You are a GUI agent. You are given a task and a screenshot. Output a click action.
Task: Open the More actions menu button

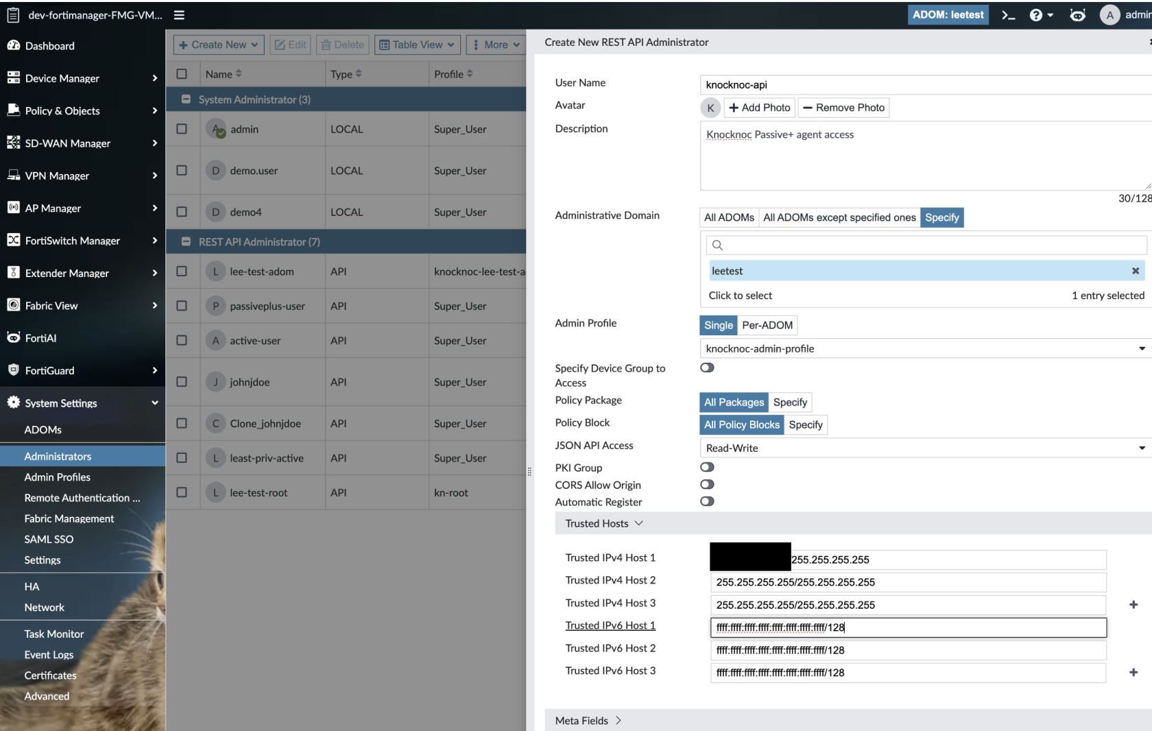coord(496,45)
